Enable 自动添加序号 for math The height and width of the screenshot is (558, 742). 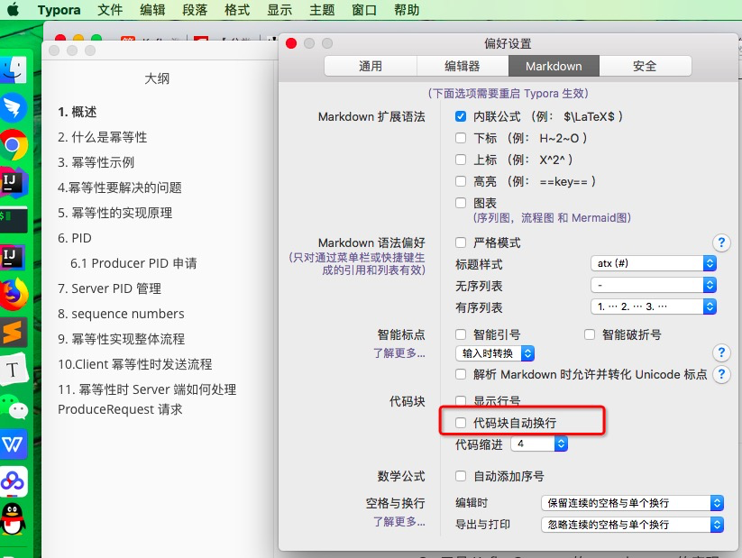[461, 476]
